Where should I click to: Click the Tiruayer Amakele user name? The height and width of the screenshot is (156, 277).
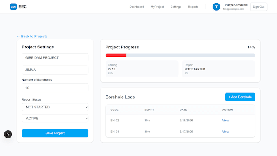[x=235, y=5]
